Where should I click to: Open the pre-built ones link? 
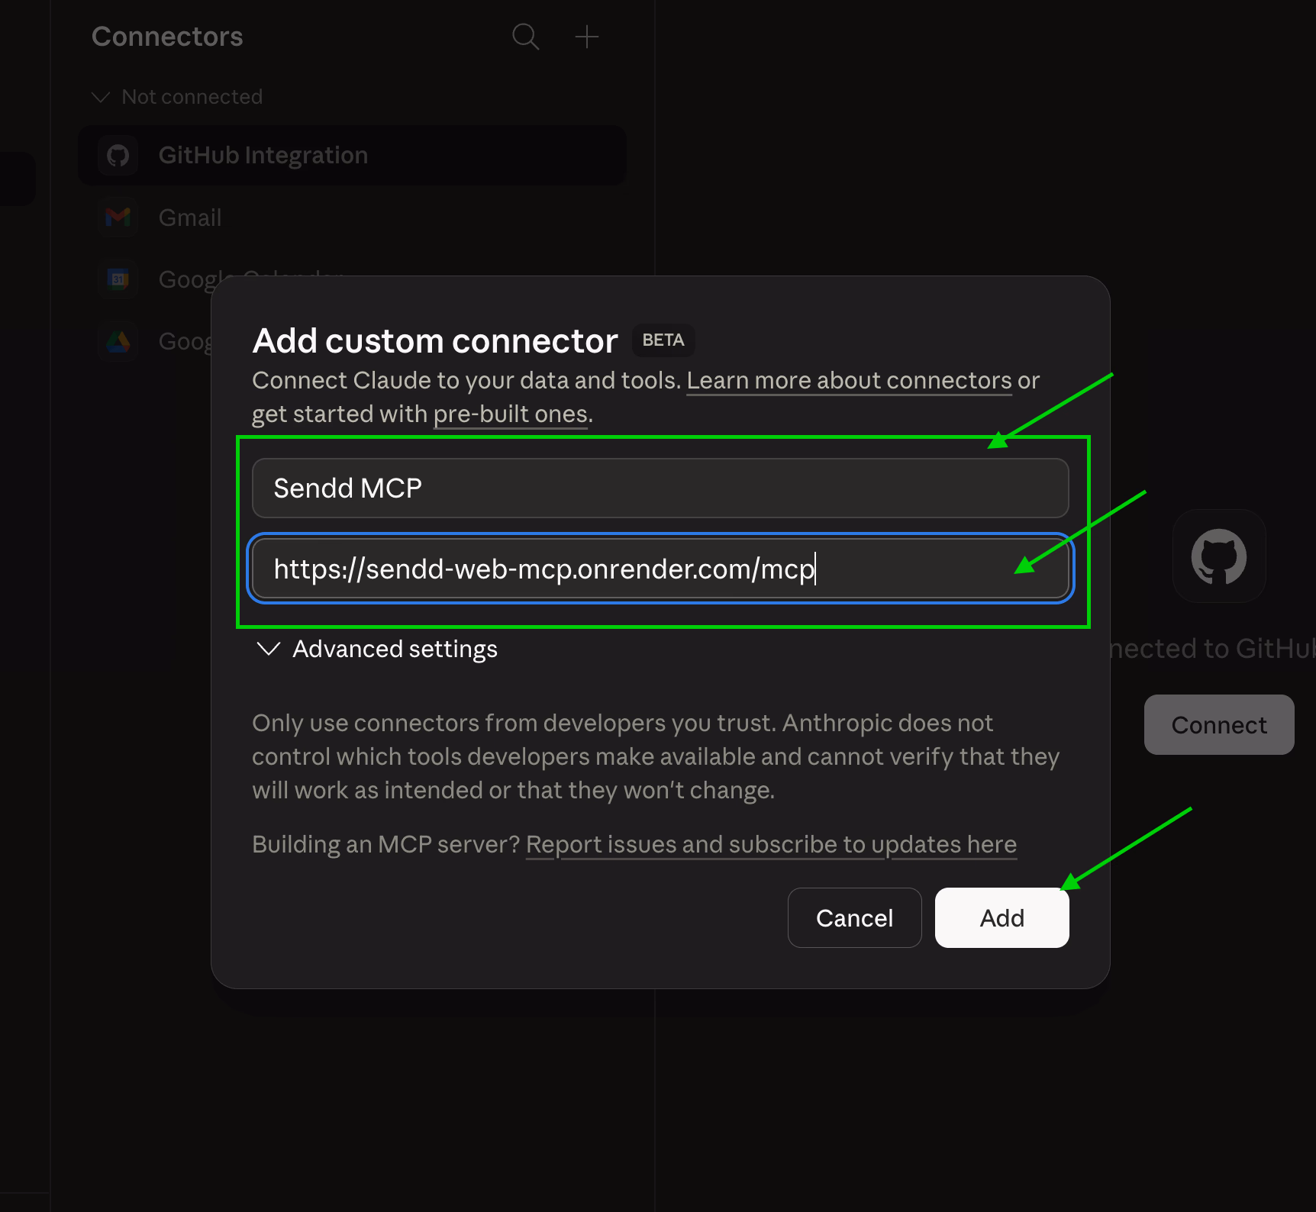(511, 414)
